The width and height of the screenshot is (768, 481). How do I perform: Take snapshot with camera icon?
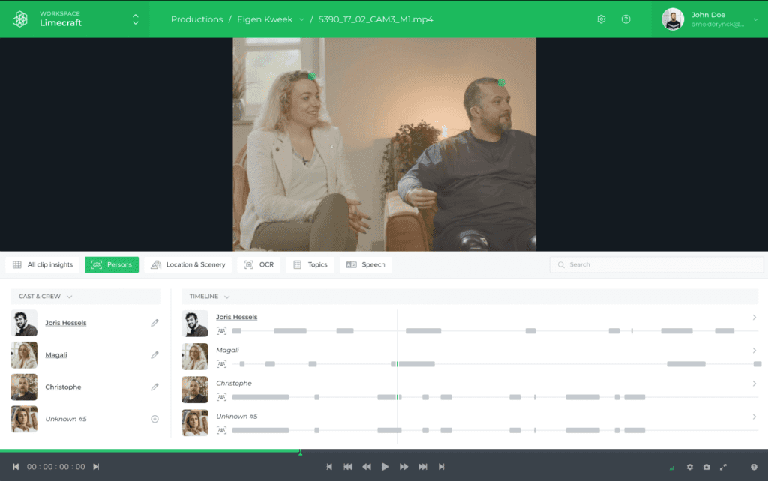(x=706, y=467)
